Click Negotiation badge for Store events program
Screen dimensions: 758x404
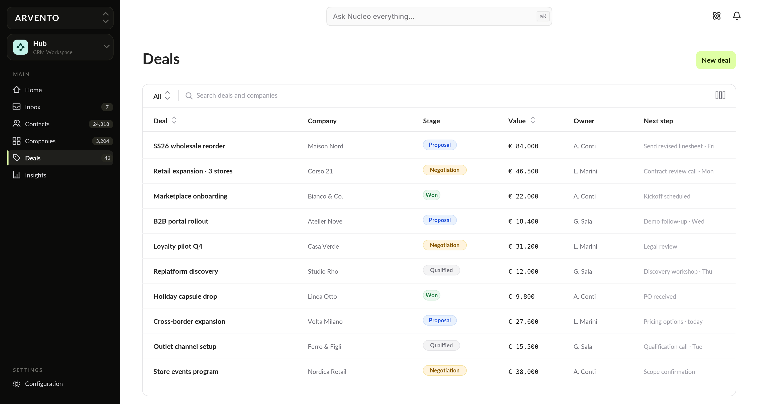445,370
